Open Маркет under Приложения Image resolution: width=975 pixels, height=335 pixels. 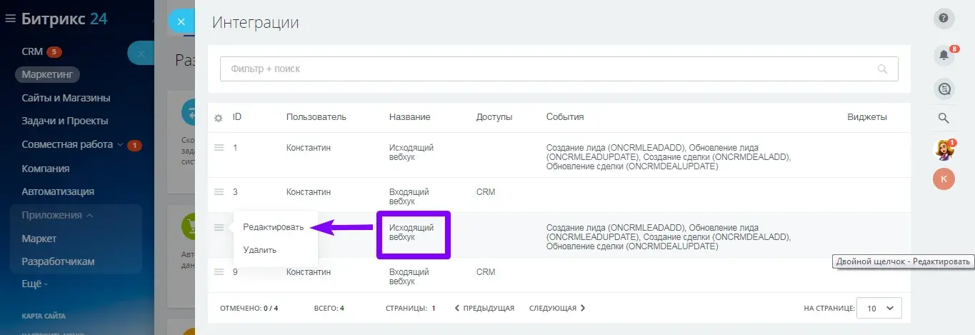point(39,239)
